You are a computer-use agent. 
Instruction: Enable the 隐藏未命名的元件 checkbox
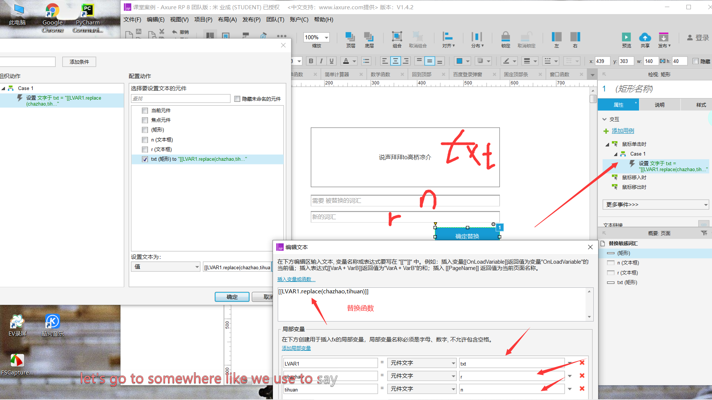coord(237,99)
